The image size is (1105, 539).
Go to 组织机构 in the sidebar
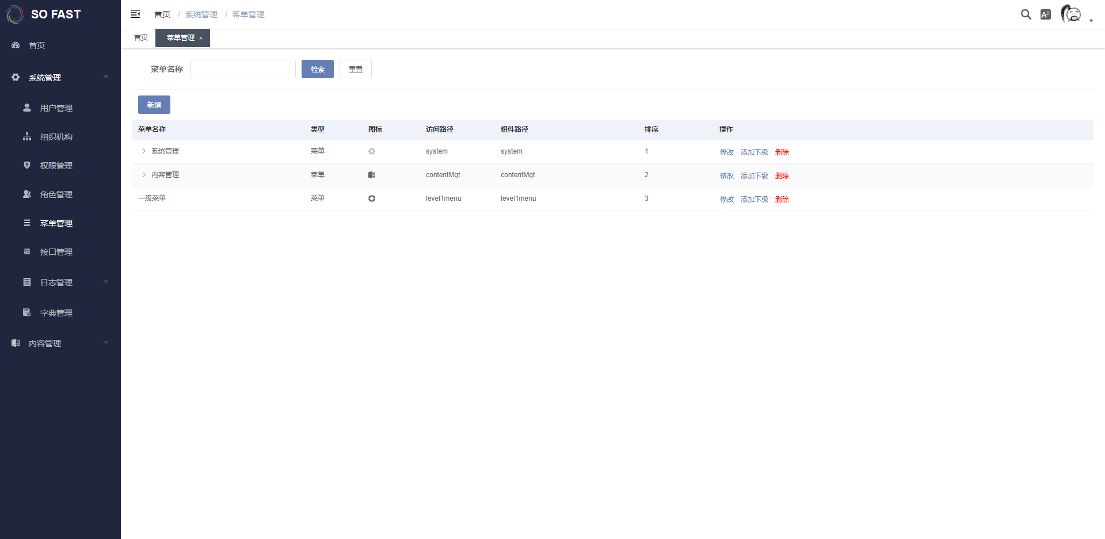(x=56, y=137)
